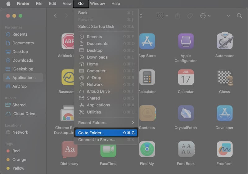Choose Downloads in the Go menu
This screenshot has width=248, height=174.
(106, 57)
